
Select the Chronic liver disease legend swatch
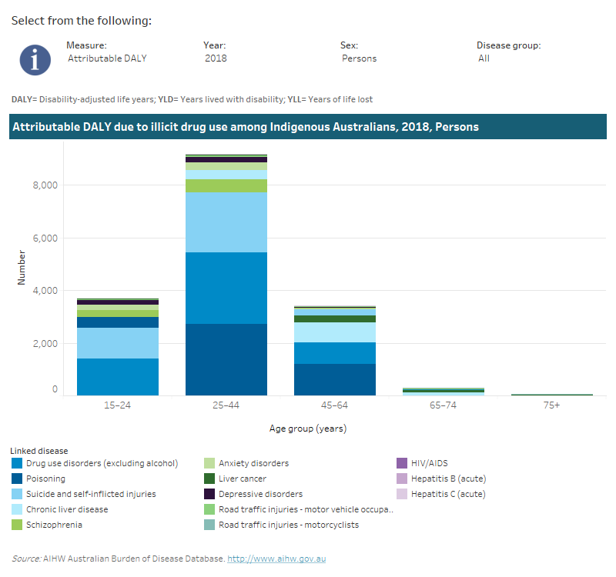16,509
